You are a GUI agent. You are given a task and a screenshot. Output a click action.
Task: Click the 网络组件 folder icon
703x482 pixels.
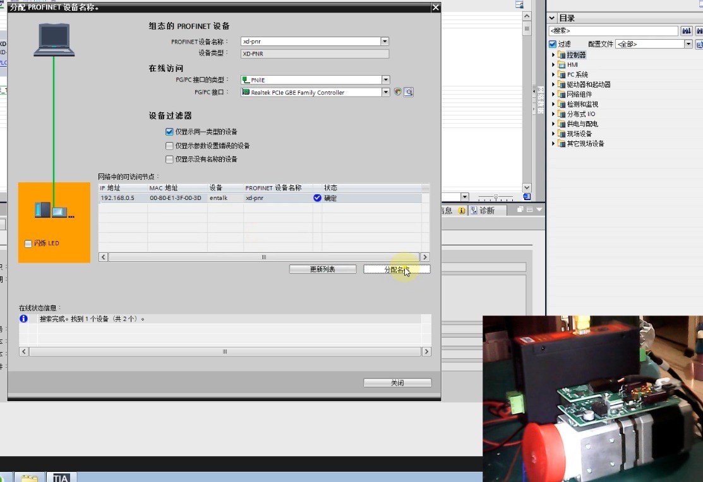(562, 94)
